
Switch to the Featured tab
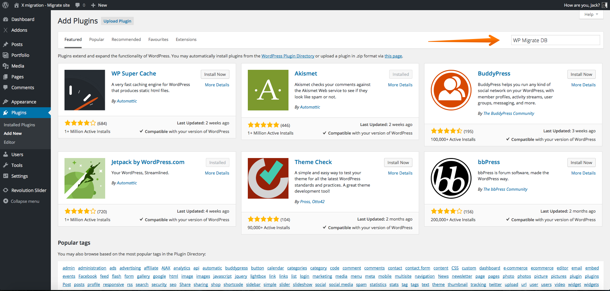73,40
